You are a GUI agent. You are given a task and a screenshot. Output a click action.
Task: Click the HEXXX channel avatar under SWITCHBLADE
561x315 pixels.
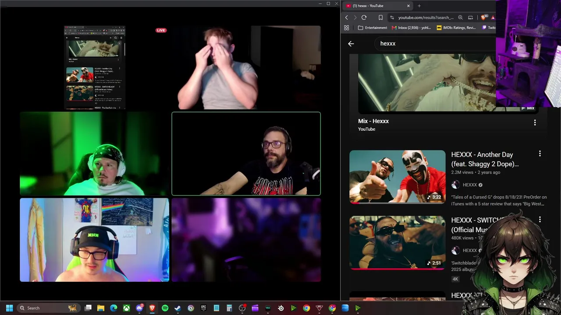[x=455, y=250]
